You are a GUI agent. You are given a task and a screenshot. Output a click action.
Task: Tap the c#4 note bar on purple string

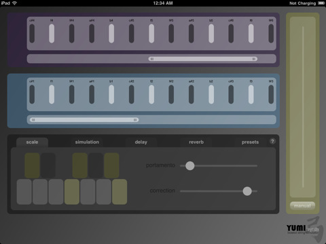click(x=32, y=33)
